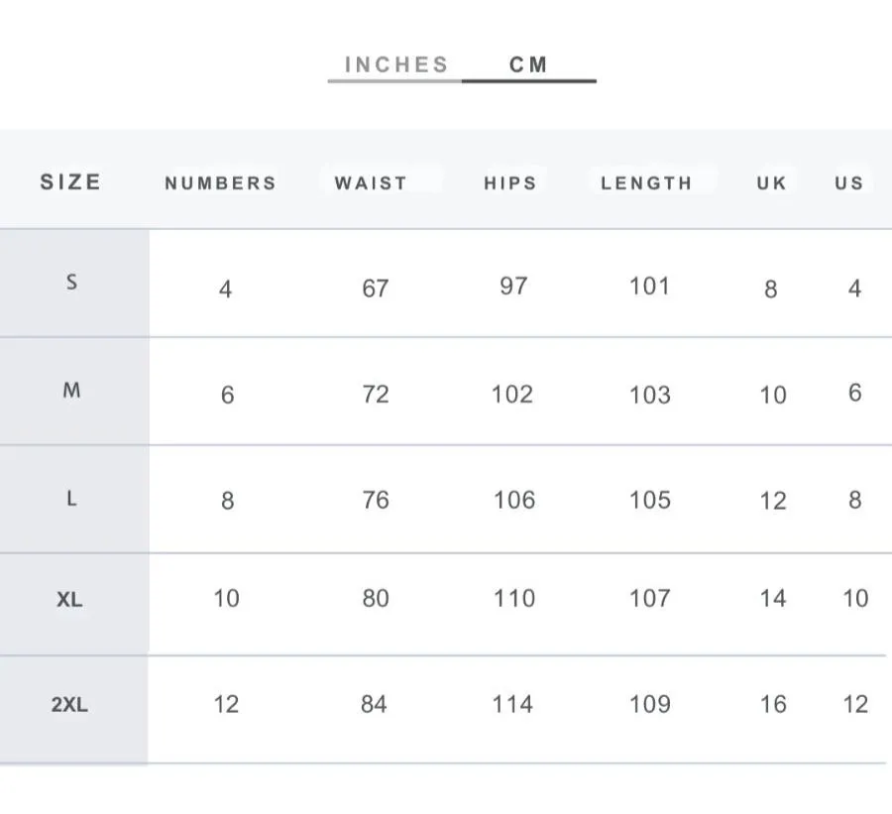Select the L size row label
The width and height of the screenshot is (892, 814).
71,499
